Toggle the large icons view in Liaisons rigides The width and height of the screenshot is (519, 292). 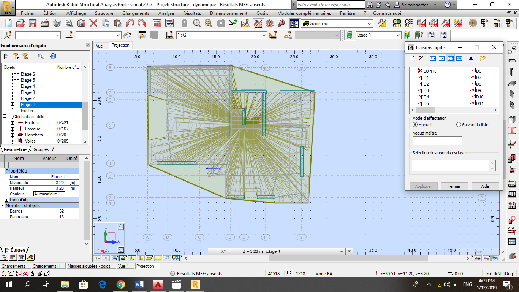[x=433, y=58]
